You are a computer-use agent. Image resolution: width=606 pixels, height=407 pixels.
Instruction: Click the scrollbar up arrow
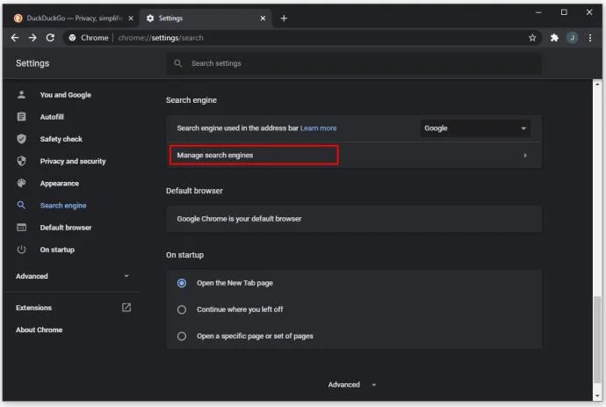597,84
